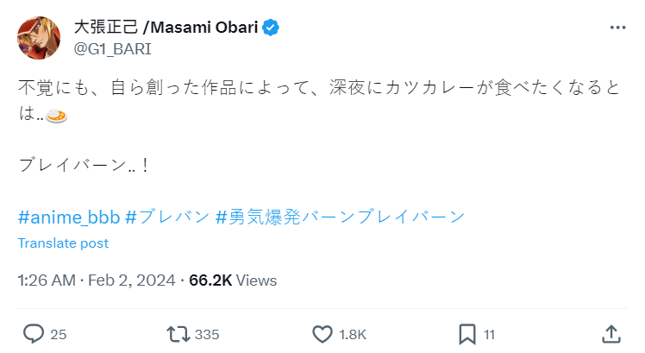
Task: Bookmark this post
Action: (x=467, y=333)
